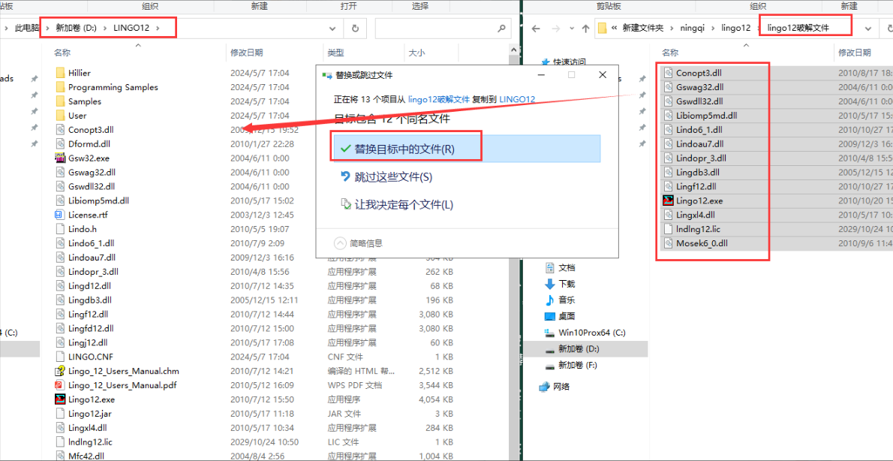Click the Refresh icon in left window address bar
Screen dimensions: 893x461
pyautogui.click(x=356, y=28)
